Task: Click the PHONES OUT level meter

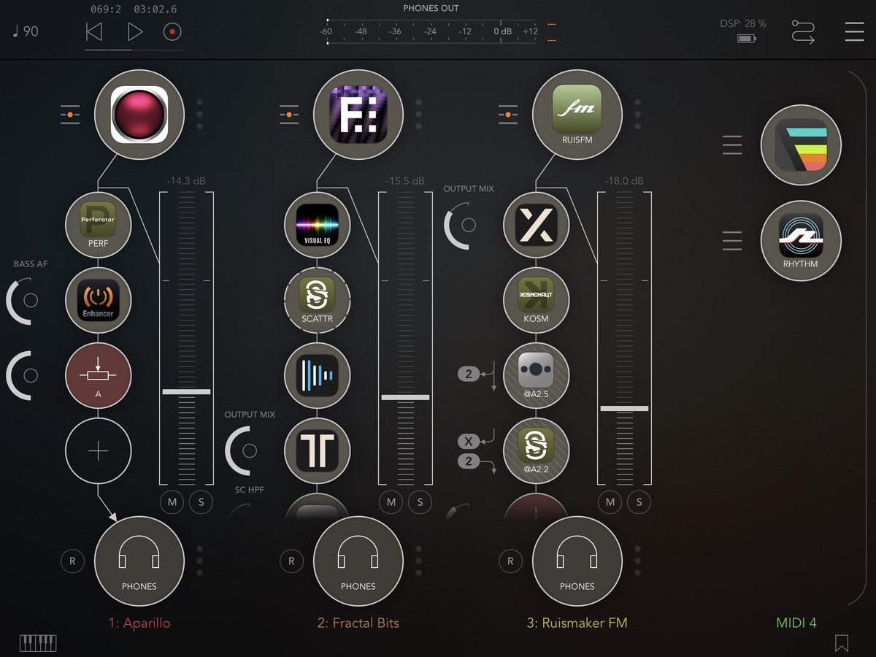Action: coord(430,31)
